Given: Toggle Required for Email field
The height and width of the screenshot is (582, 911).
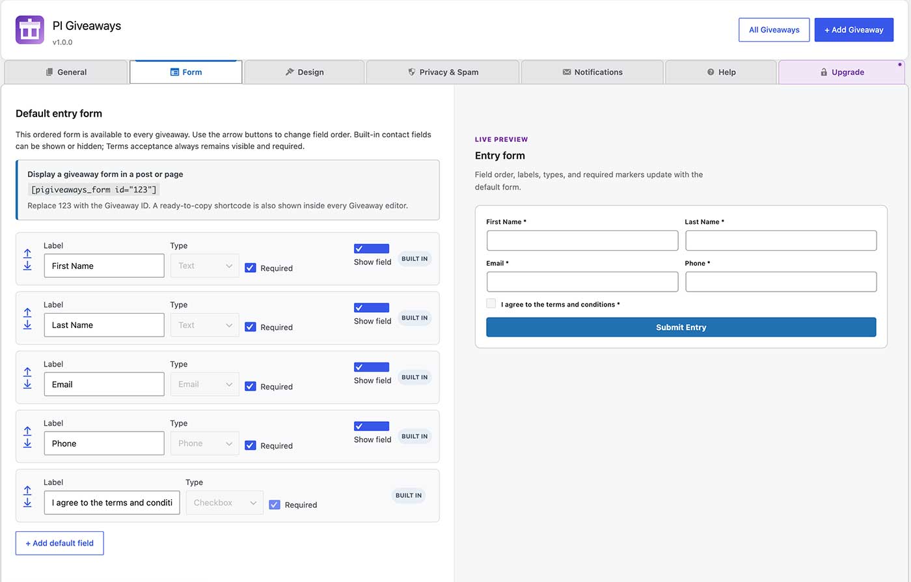Looking at the screenshot, I should coord(251,386).
